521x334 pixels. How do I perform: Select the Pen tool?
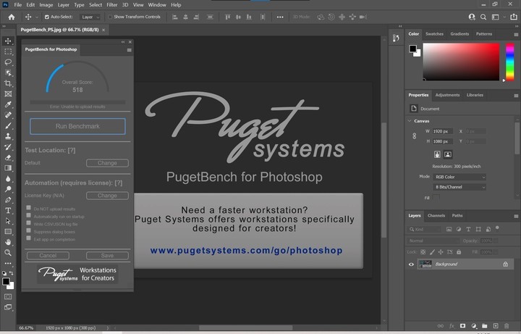(8, 200)
